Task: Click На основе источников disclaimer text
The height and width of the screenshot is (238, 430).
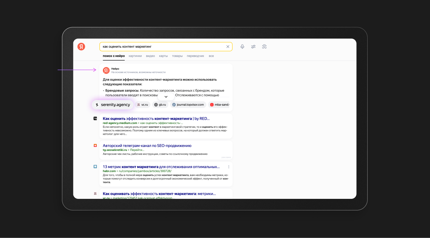Action: point(138,72)
